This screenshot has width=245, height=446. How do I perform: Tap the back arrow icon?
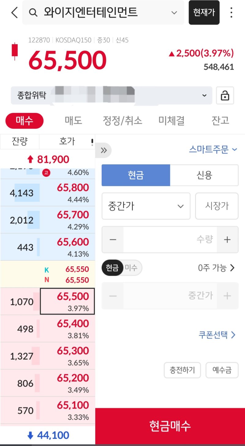pos(14,13)
